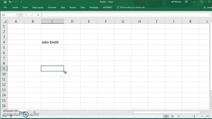212x119 pixels.
Task: Click the Save icon in Quick Access Toolbar
Action: (x=5, y=2)
